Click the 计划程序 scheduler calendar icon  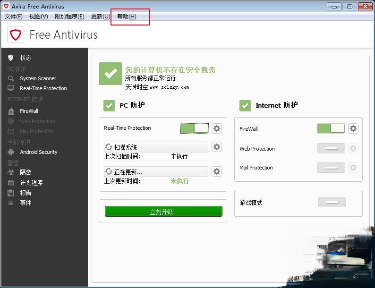(11, 183)
